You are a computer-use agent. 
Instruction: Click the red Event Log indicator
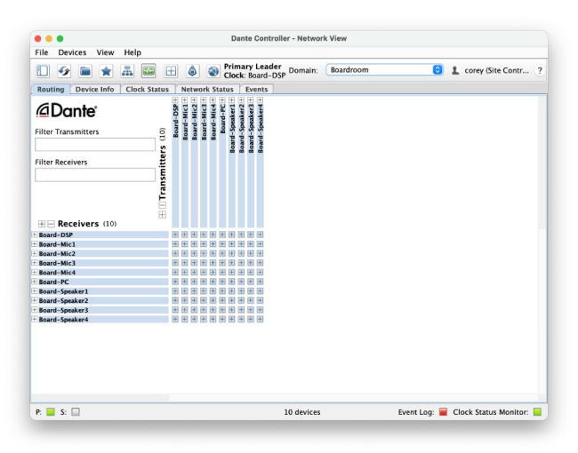[443, 412]
